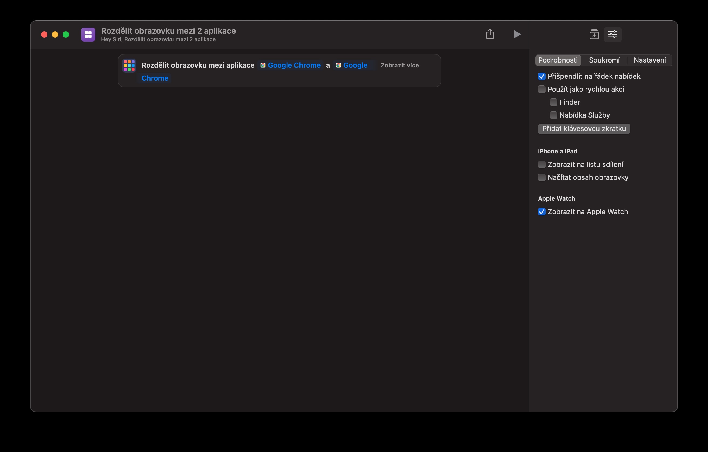Click the Share icon in the toolbar

490,34
